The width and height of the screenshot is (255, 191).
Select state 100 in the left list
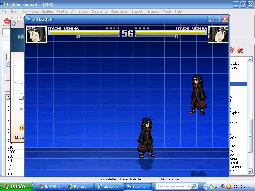pos(10,174)
